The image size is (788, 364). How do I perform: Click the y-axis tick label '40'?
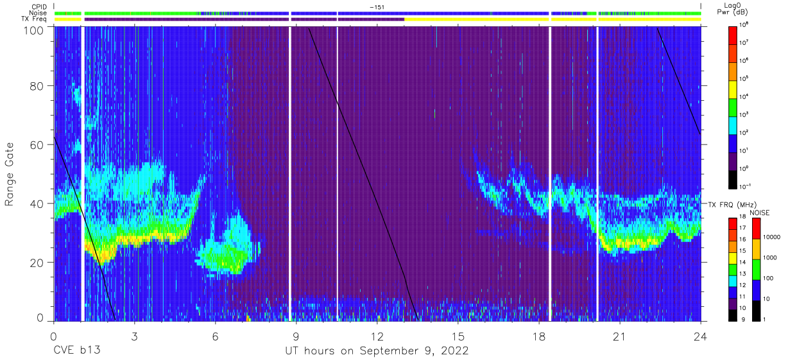pyautogui.click(x=37, y=204)
